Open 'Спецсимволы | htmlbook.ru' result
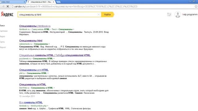Viewport: 198px width, 111px height. point(35,26)
